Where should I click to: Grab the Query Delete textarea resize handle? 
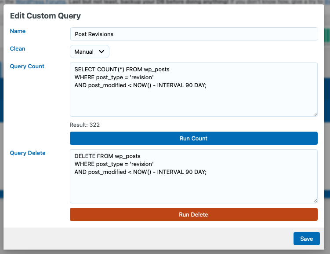click(x=315, y=201)
